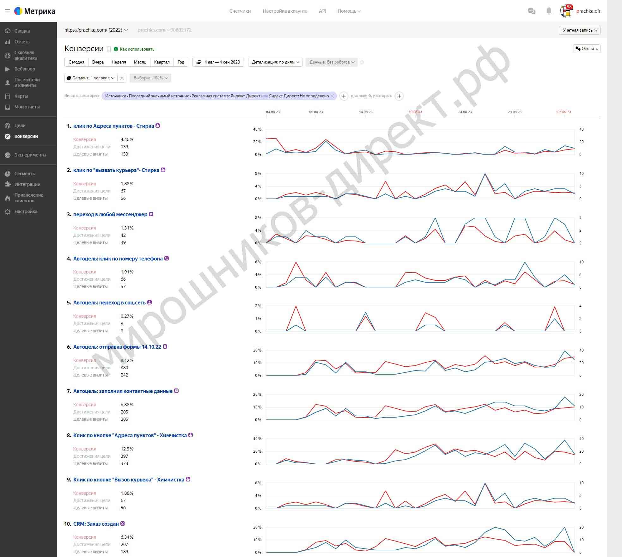This screenshot has width=622, height=557.
Task: Choose the Год period button
Action: click(181, 62)
